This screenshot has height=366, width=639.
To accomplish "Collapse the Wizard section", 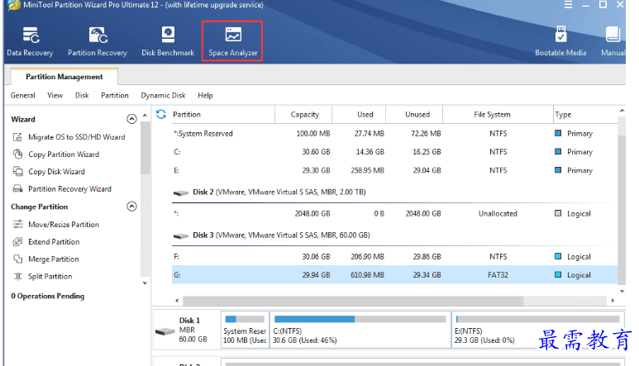I will pos(131,119).
